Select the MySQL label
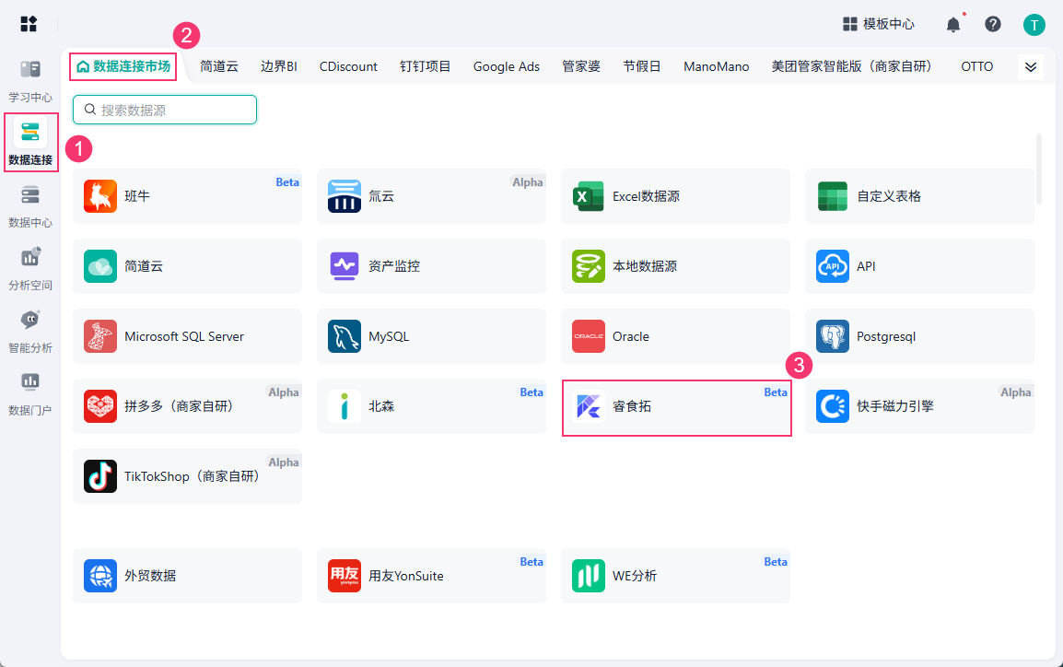 [389, 337]
